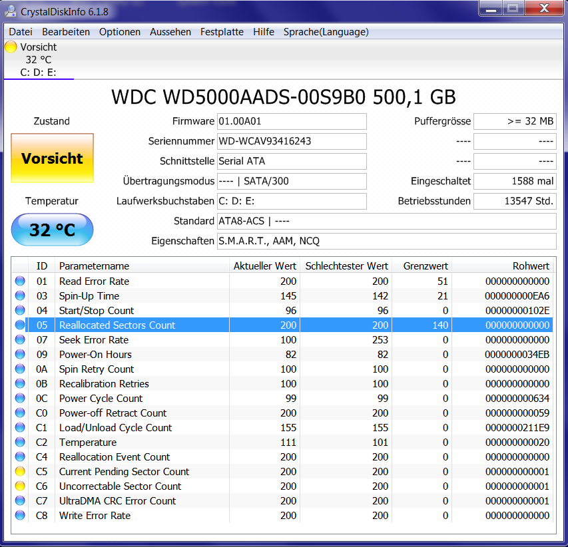The width and height of the screenshot is (568, 547).
Task: Click blue status orb for Read Error Rate
Action: [x=20, y=281]
